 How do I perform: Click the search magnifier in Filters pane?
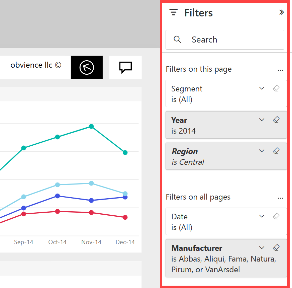[x=177, y=40]
